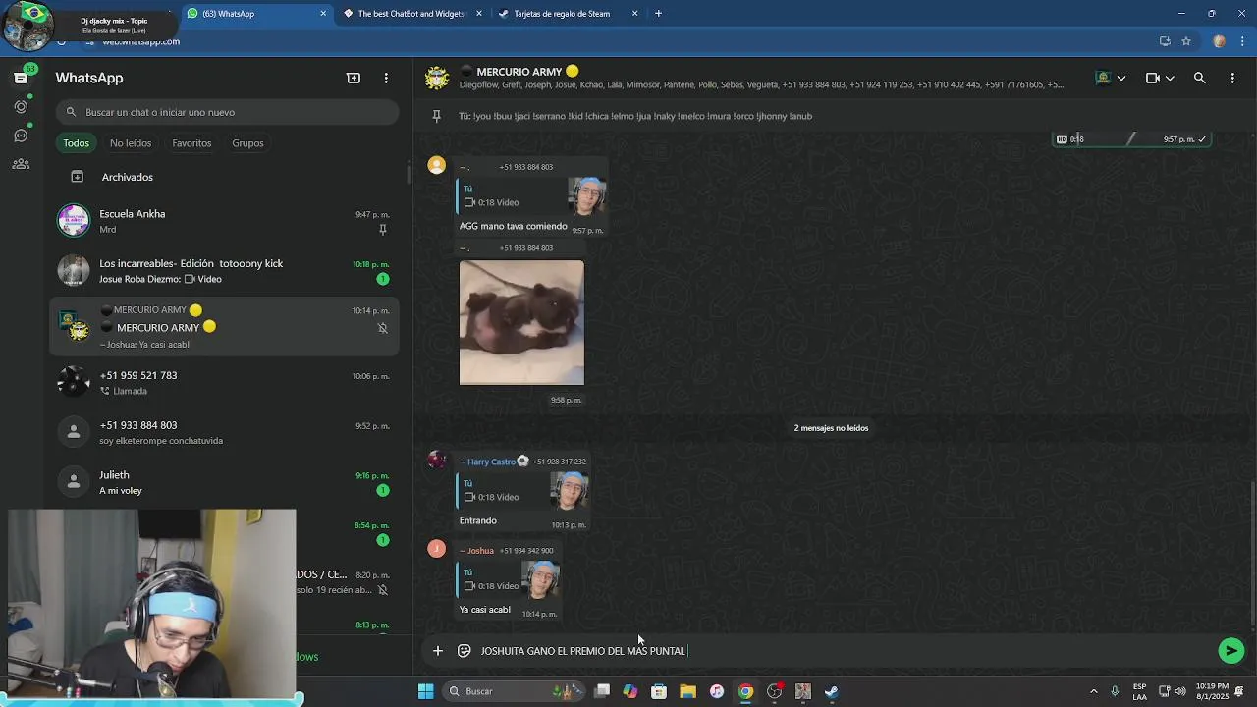The height and width of the screenshot is (707, 1257).
Task: Open quoted video above 'AGG mano tava comiendo'
Action: [532, 195]
